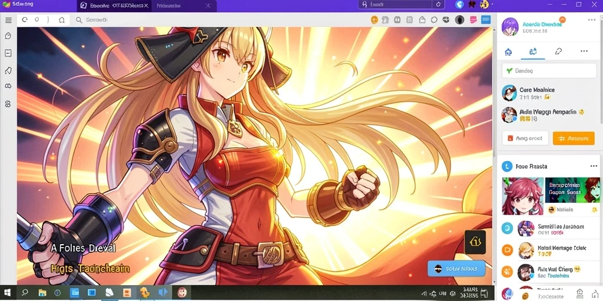This screenshot has height=301, width=603.
Task: Open the hamburger menu in left sidebar
Action: tap(8, 21)
